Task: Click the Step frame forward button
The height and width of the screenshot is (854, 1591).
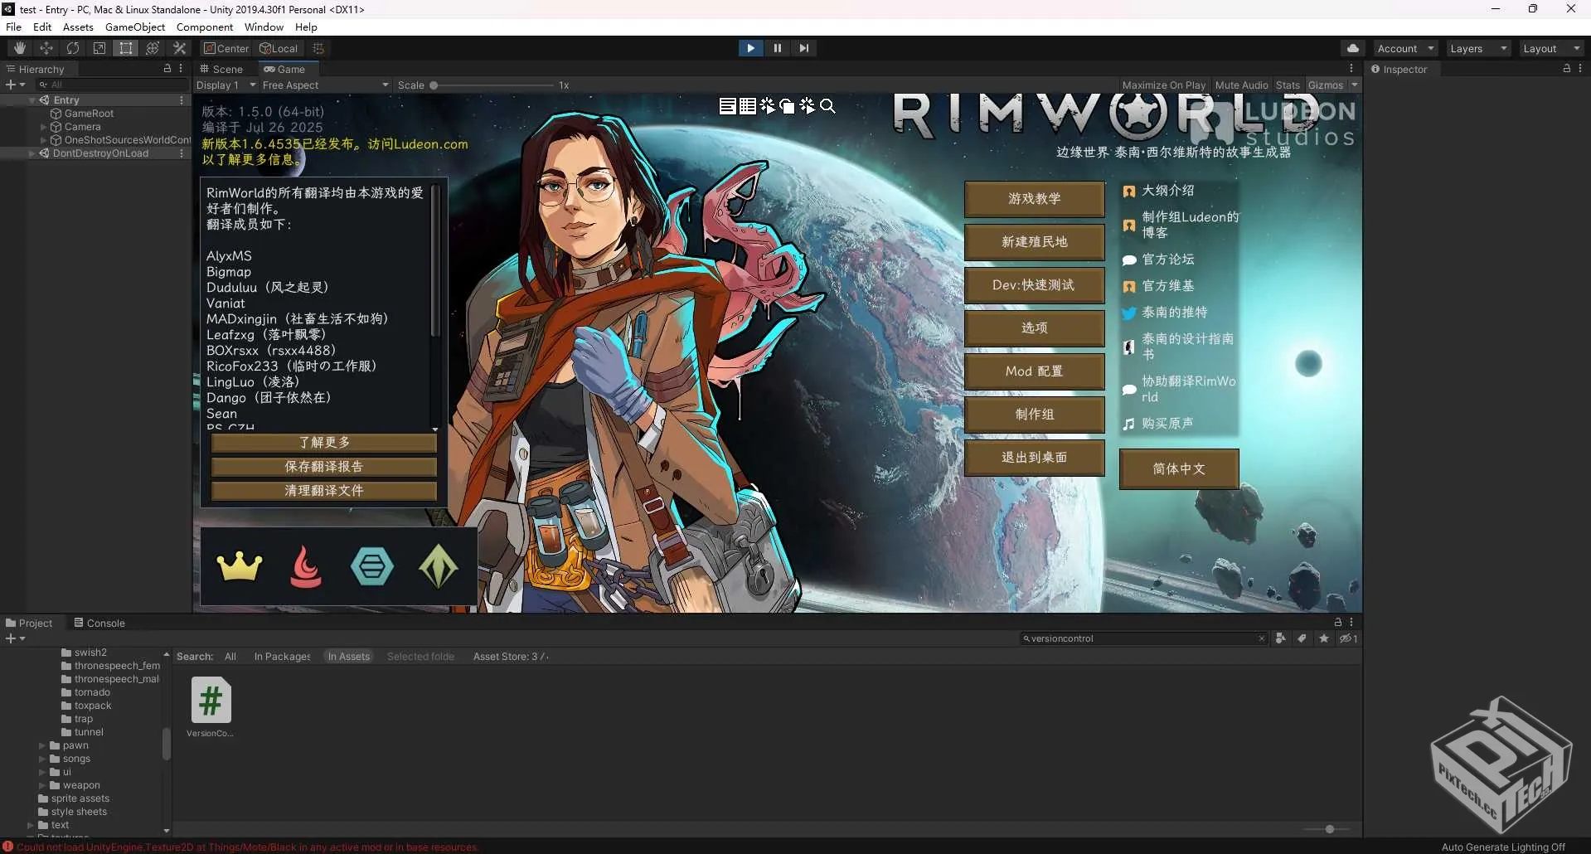Action: [x=803, y=48]
